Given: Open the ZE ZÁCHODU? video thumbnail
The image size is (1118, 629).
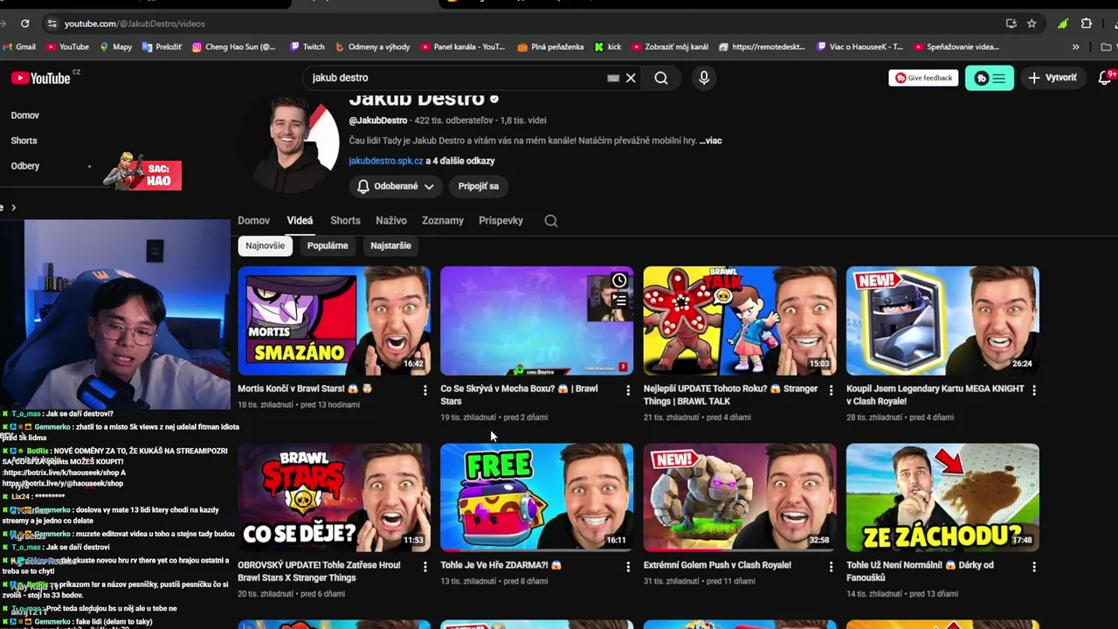Looking at the screenshot, I should pyautogui.click(x=942, y=498).
